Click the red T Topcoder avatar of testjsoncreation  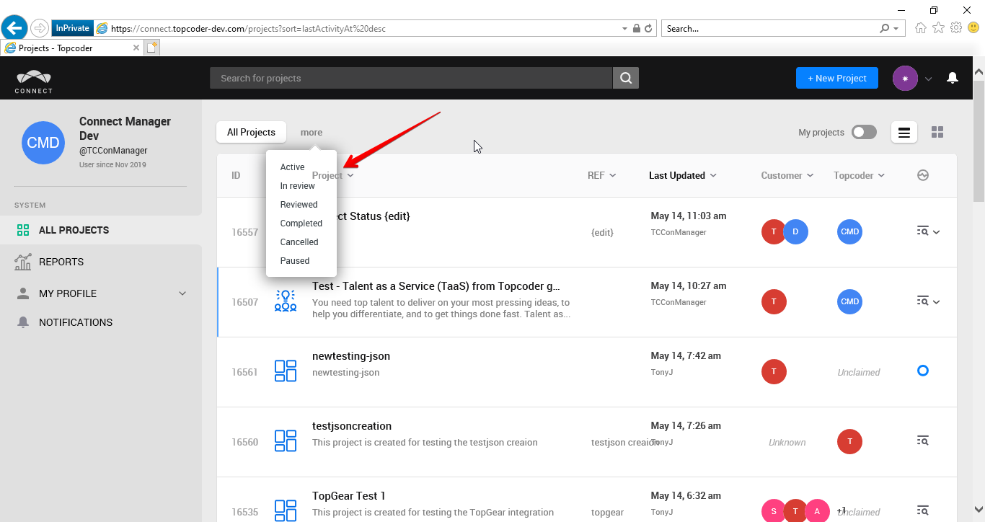pyautogui.click(x=850, y=441)
